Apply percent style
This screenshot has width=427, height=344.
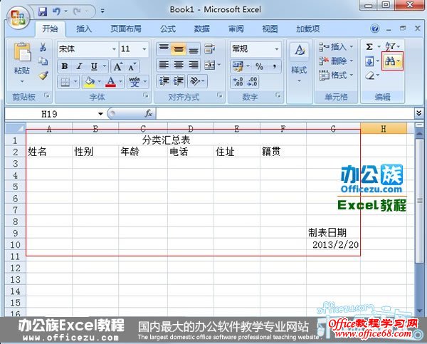(x=259, y=66)
